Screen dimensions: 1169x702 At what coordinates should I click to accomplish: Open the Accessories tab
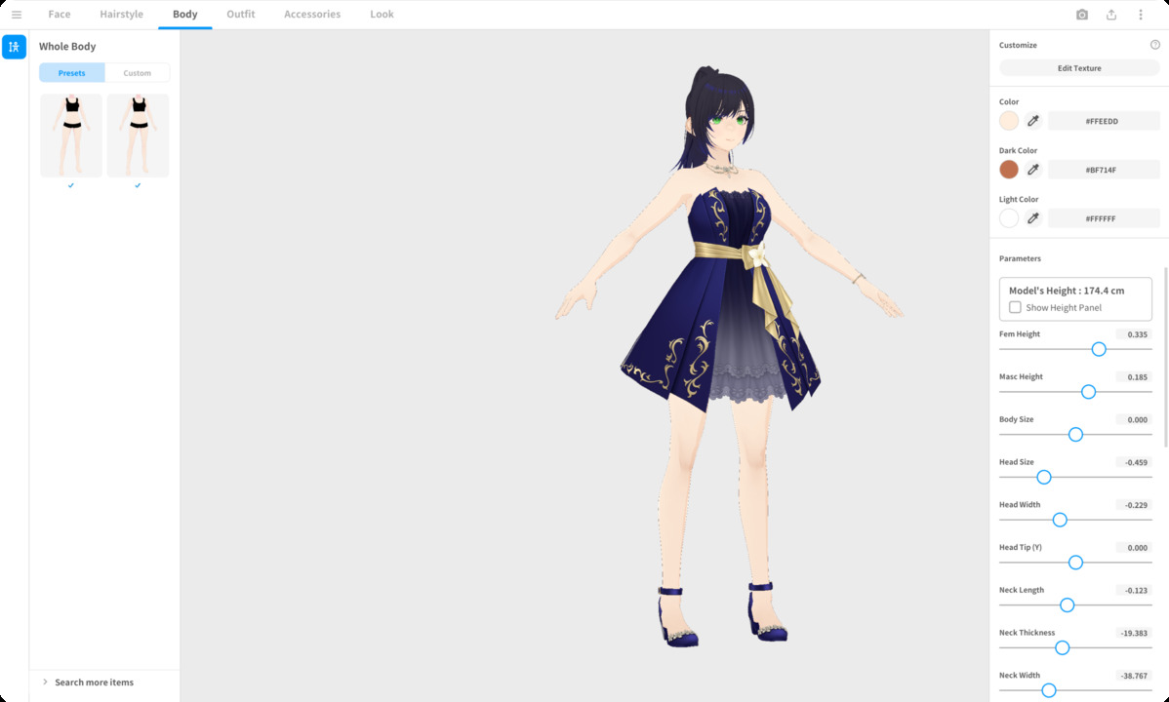point(312,15)
